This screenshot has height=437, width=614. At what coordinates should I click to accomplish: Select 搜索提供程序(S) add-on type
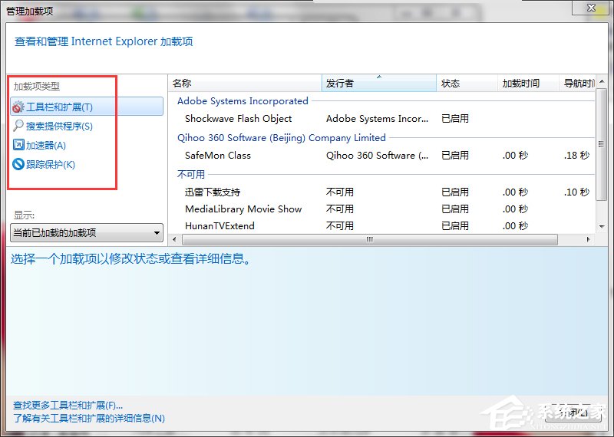click(x=59, y=126)
